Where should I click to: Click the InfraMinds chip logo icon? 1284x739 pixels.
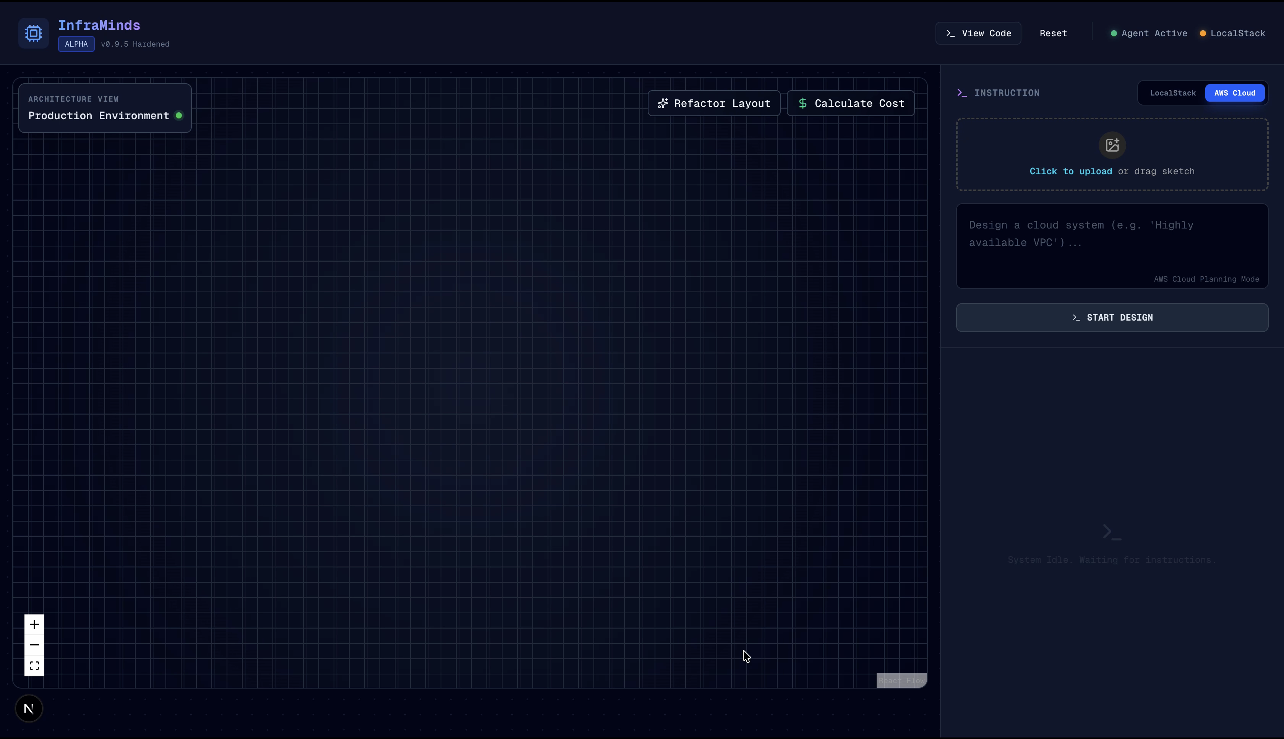34,34
